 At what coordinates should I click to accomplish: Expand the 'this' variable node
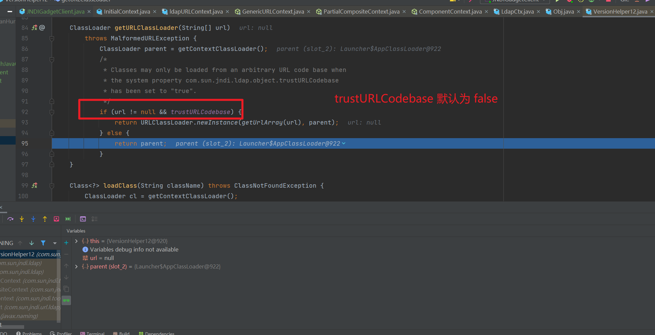tap(76, 241)
